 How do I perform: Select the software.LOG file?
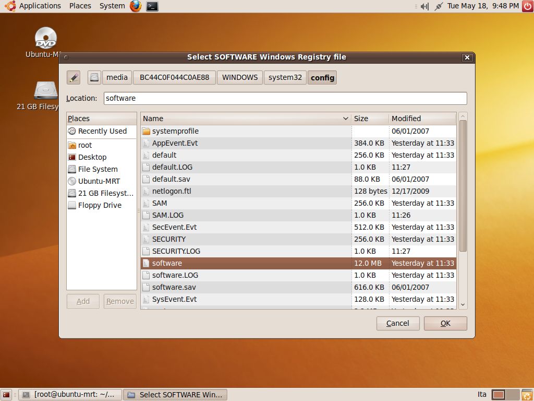(298, 275)
